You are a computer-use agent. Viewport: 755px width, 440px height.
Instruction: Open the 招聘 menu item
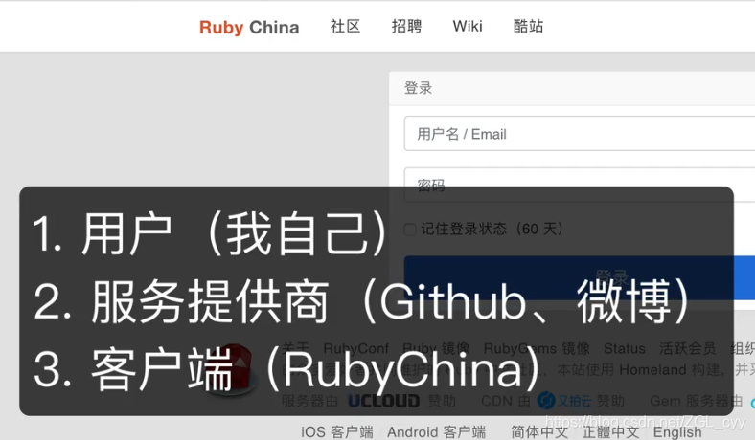[406, 26]
